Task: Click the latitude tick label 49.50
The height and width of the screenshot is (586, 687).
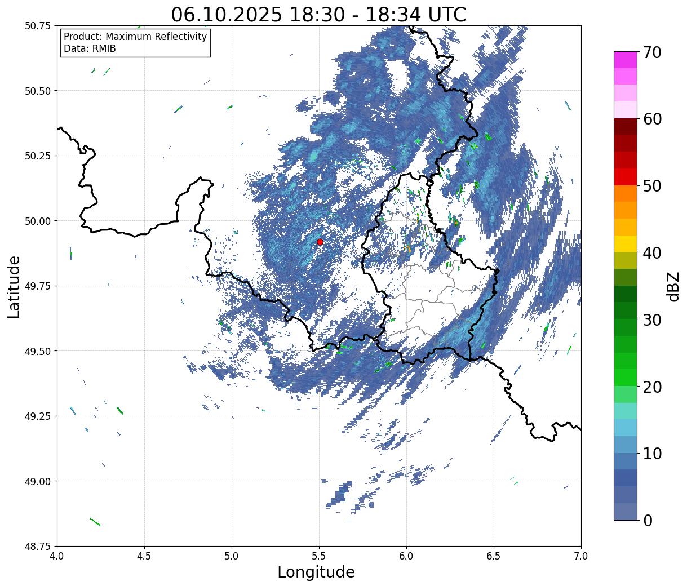Action: (38, 351)
